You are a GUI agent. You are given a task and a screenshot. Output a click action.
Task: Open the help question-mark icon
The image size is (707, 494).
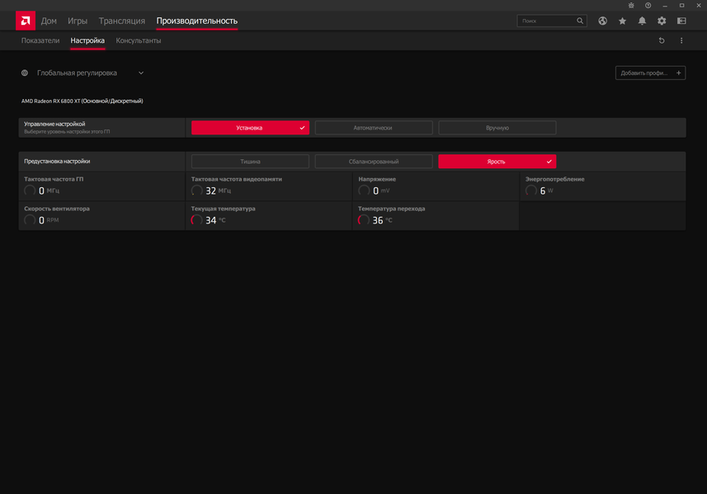point(648,6)
